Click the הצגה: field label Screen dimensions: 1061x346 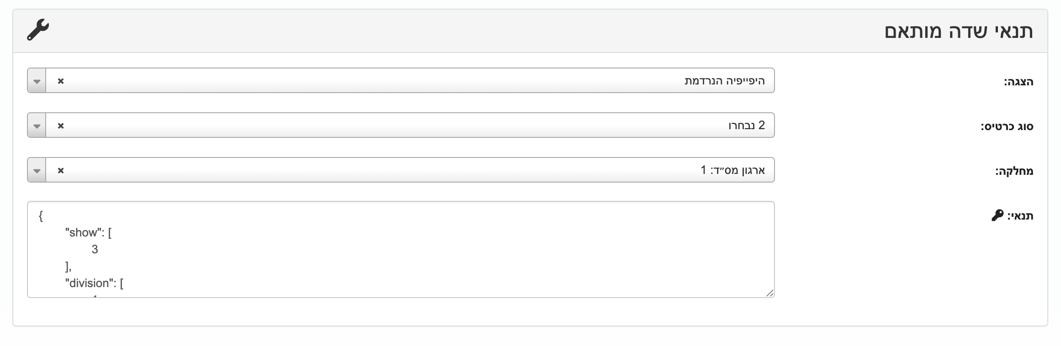pyautogui.click(x=1018, y=82)
